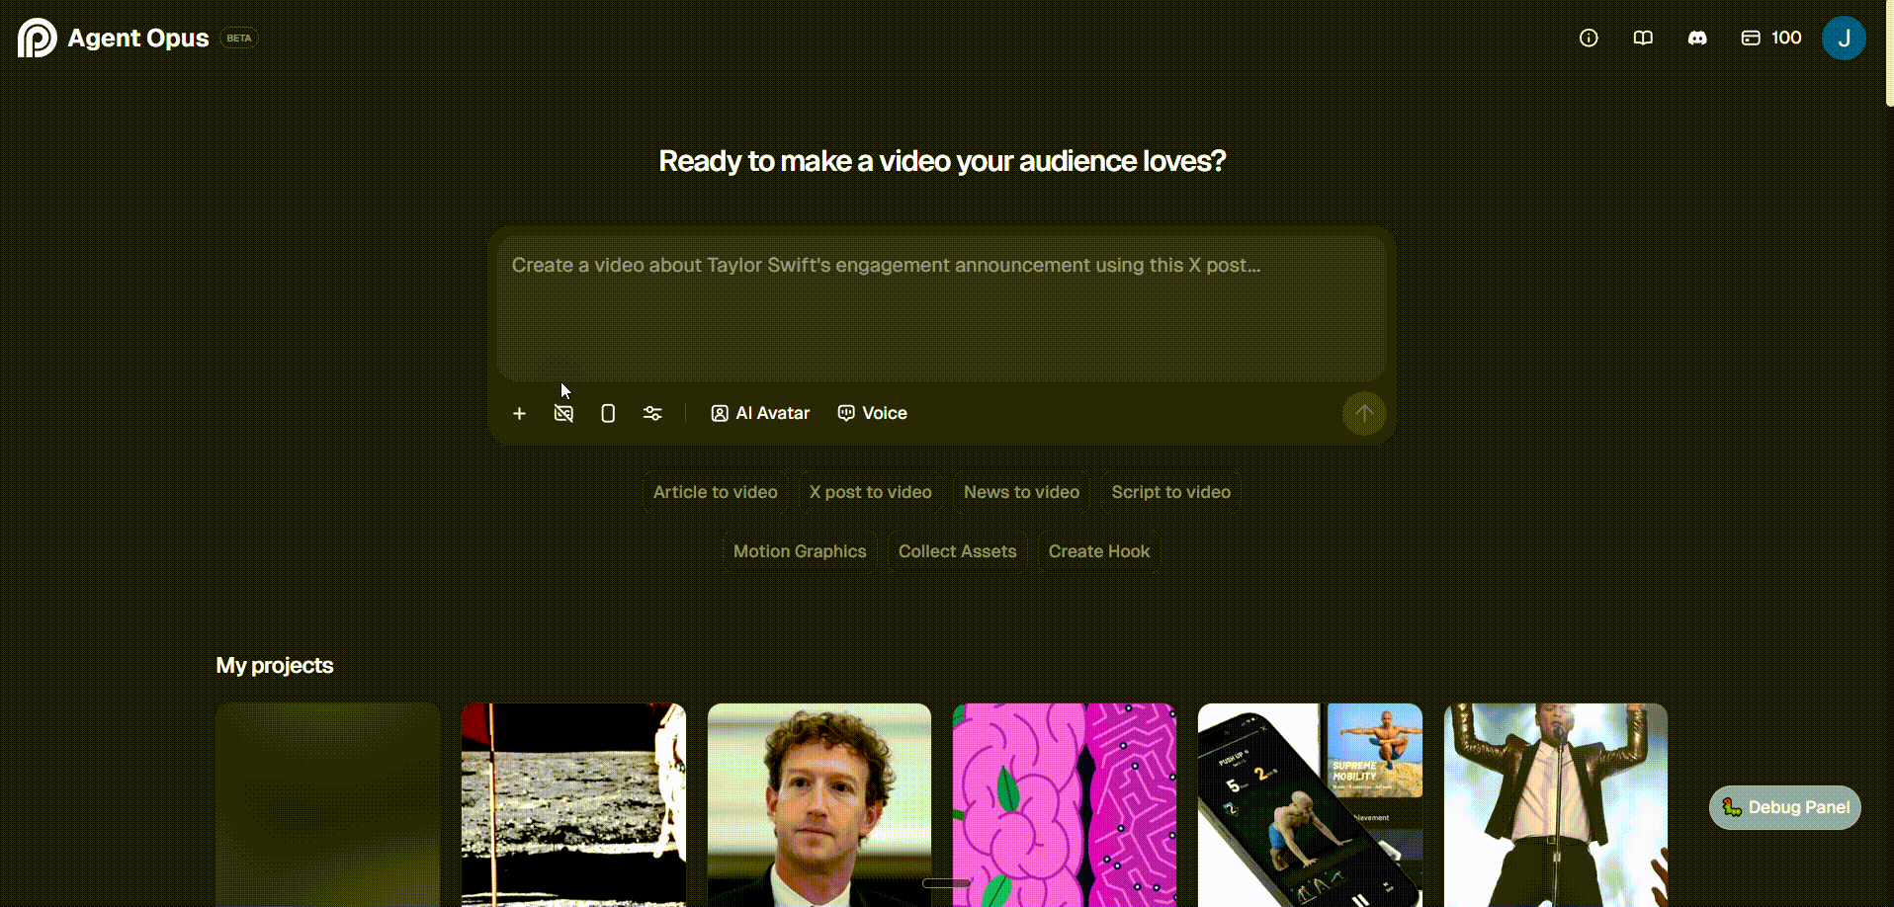Choose the Motion Graphics chip
Image resolution: width=1894 pixels, height=907 pixels.
point(800,551)
